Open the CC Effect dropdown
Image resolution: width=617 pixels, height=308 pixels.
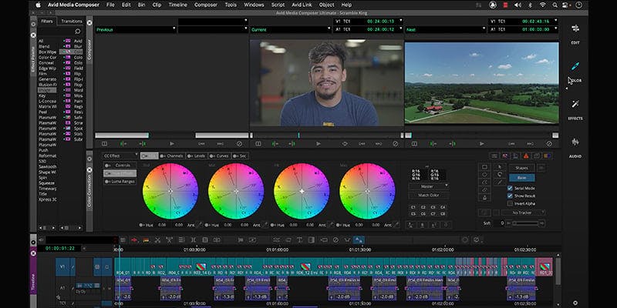120,156
